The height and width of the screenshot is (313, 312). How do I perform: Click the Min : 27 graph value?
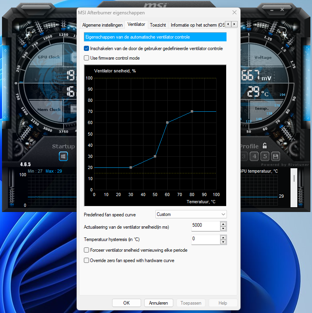coord(35,171)
